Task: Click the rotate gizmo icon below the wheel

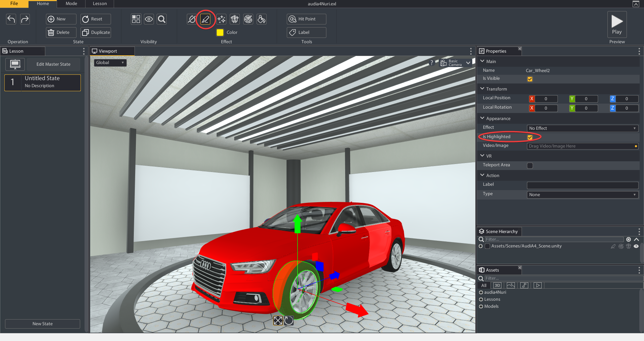Action: (289, 321)
